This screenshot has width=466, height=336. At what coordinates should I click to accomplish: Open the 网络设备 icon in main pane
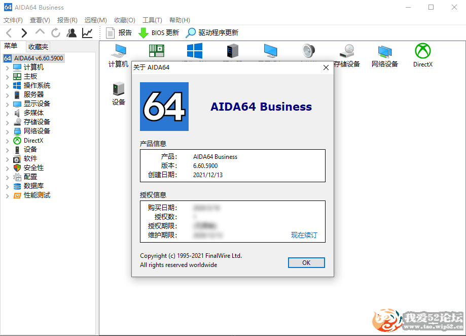385,56
